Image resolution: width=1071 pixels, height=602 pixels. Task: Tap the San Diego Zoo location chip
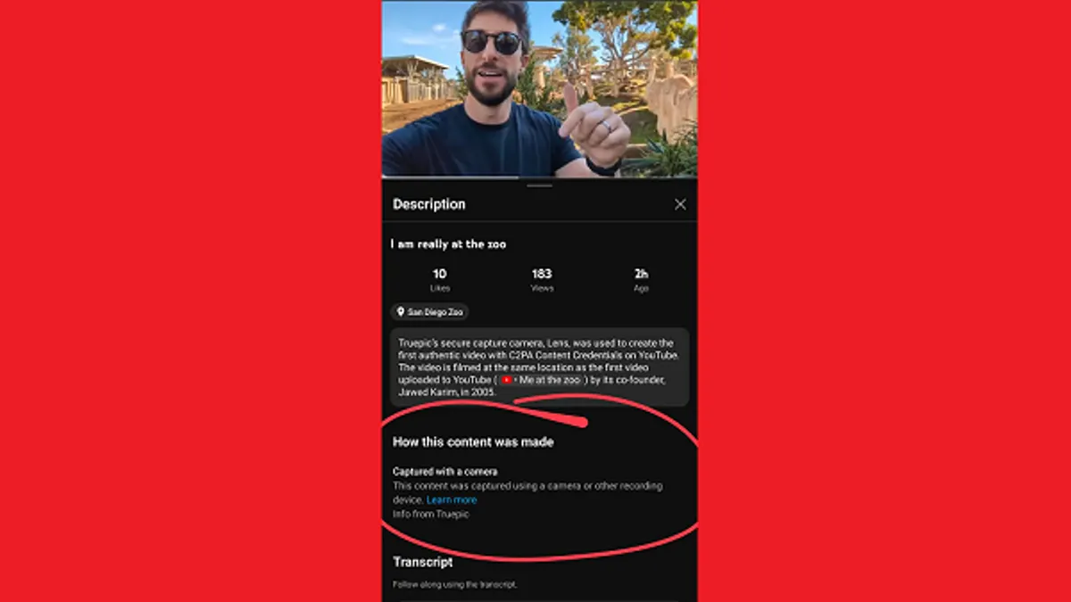[x=429, y=312]
